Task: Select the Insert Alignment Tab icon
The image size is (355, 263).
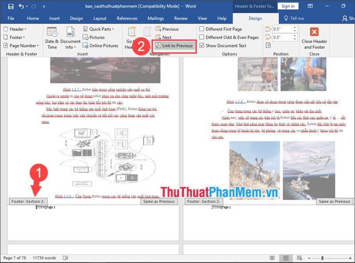Action: click(x=268, y=45)
